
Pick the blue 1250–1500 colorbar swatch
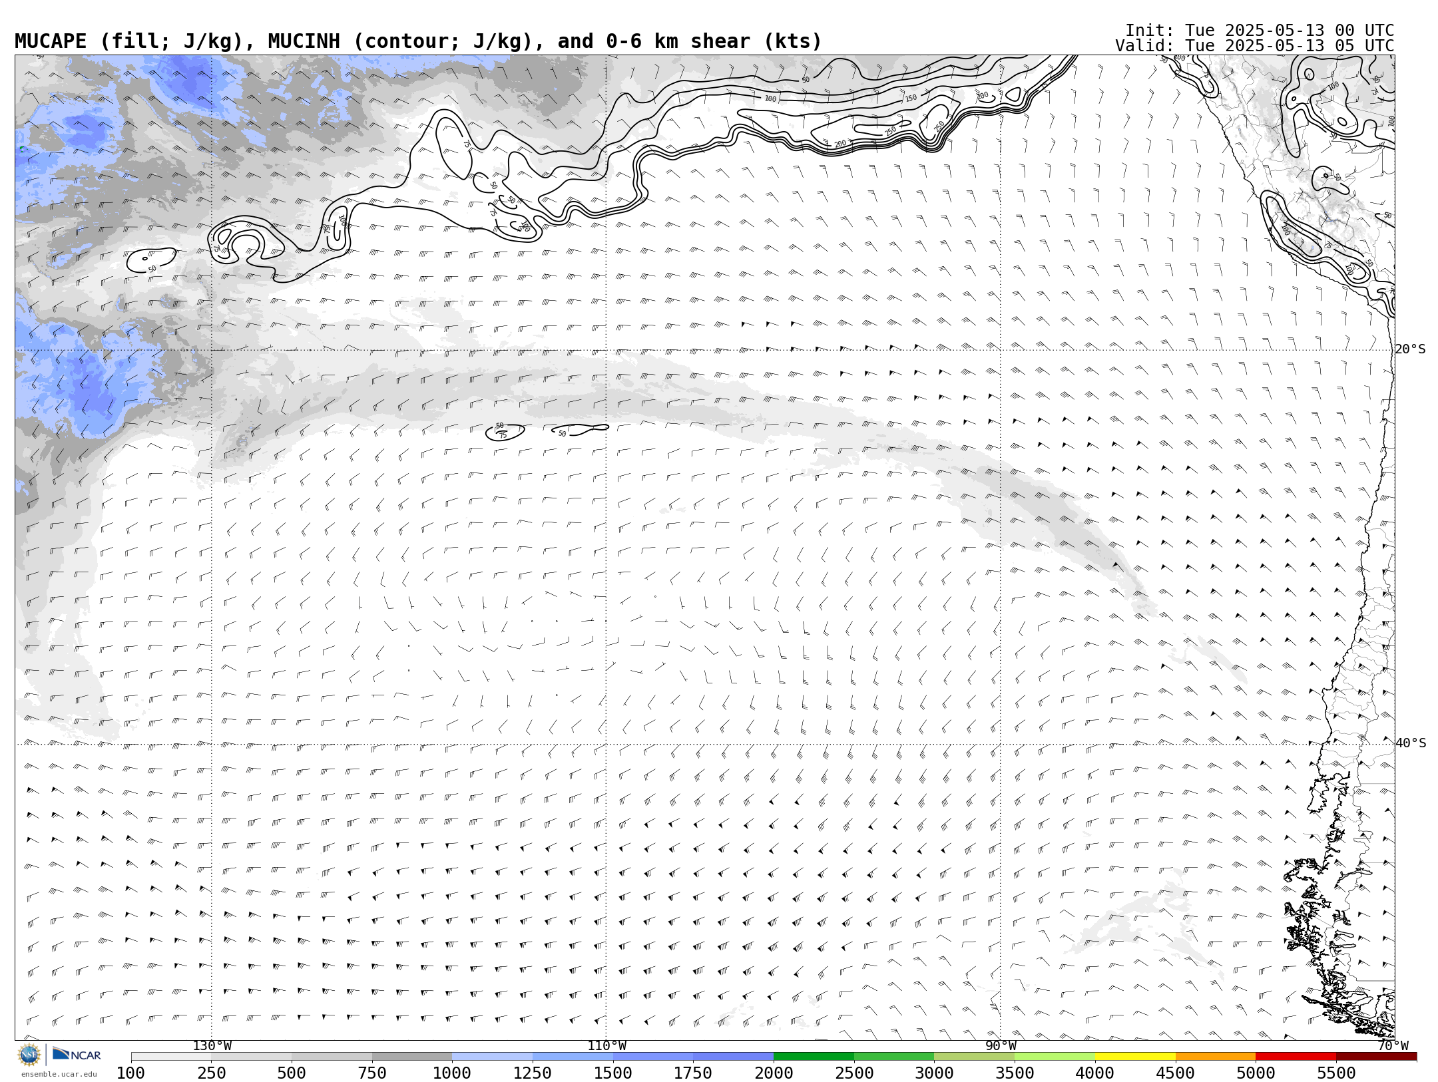pyautogui.click(x=573, y=1057)
